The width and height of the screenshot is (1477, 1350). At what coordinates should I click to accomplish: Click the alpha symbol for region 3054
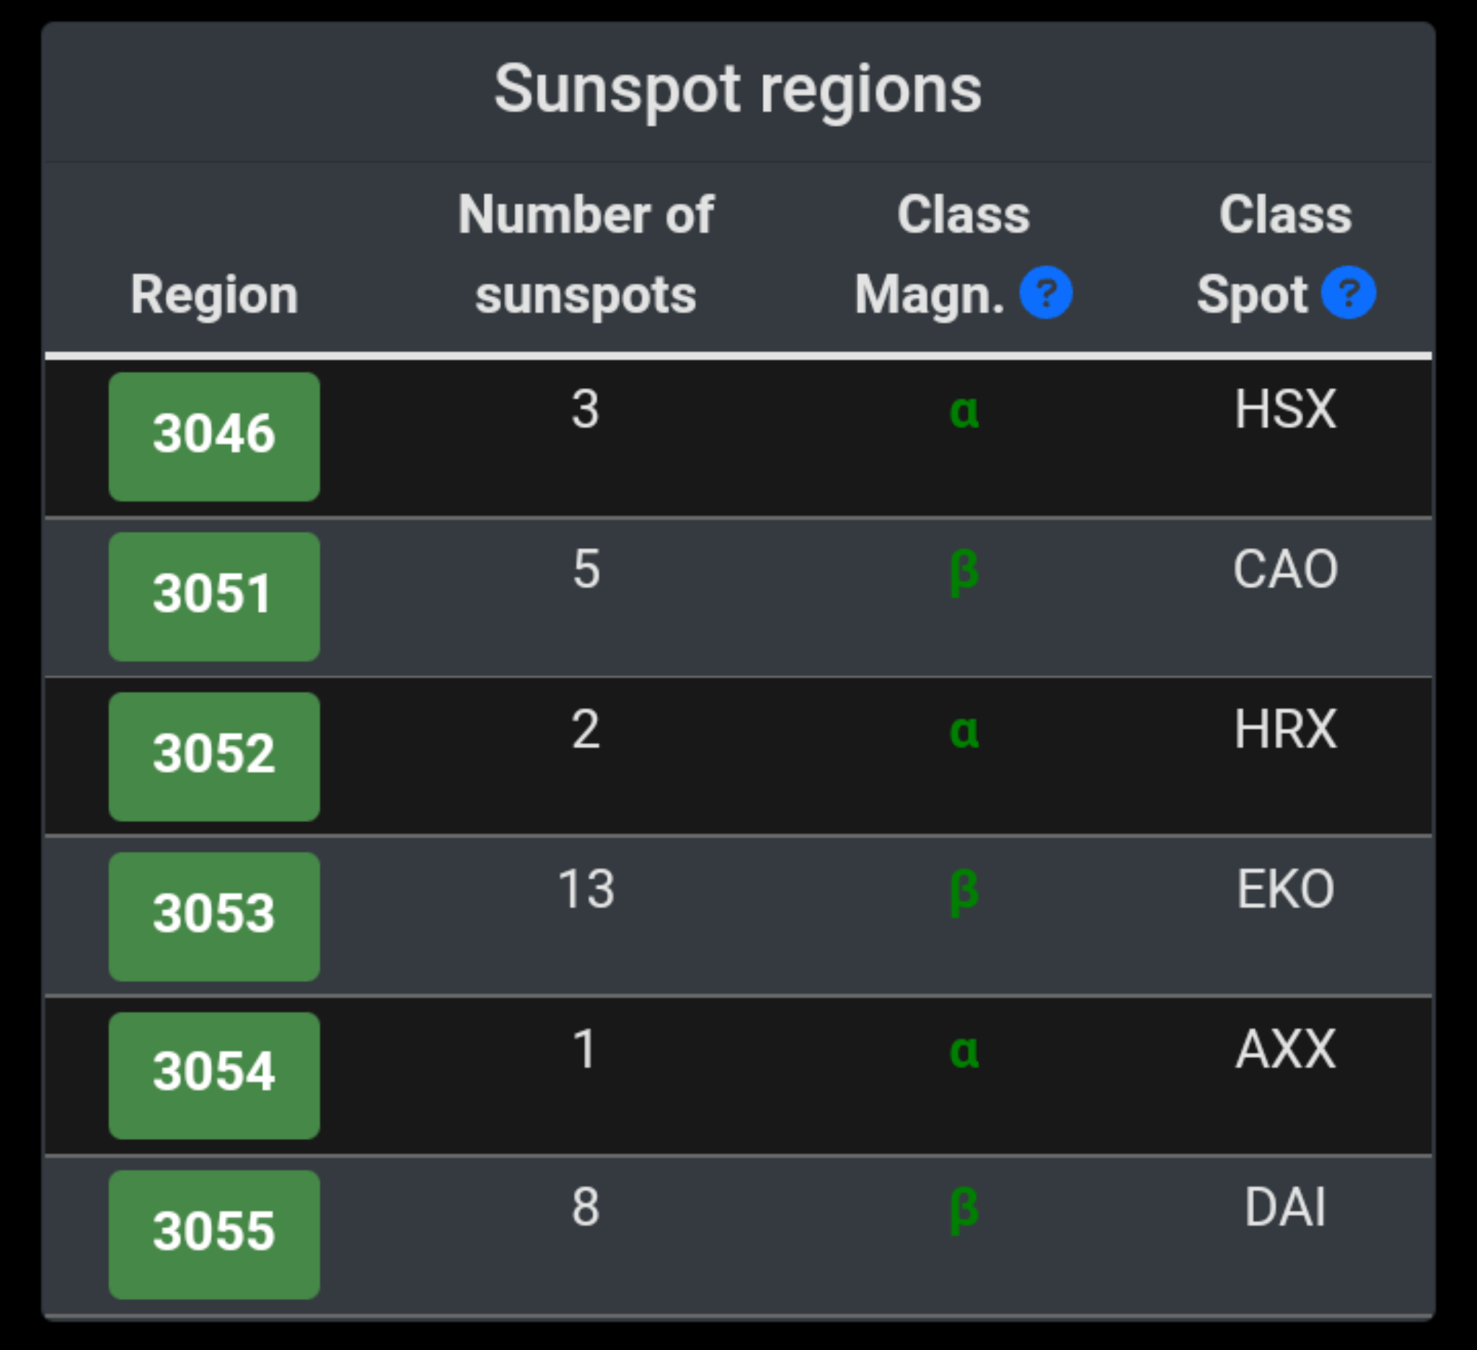(964, 1051)
